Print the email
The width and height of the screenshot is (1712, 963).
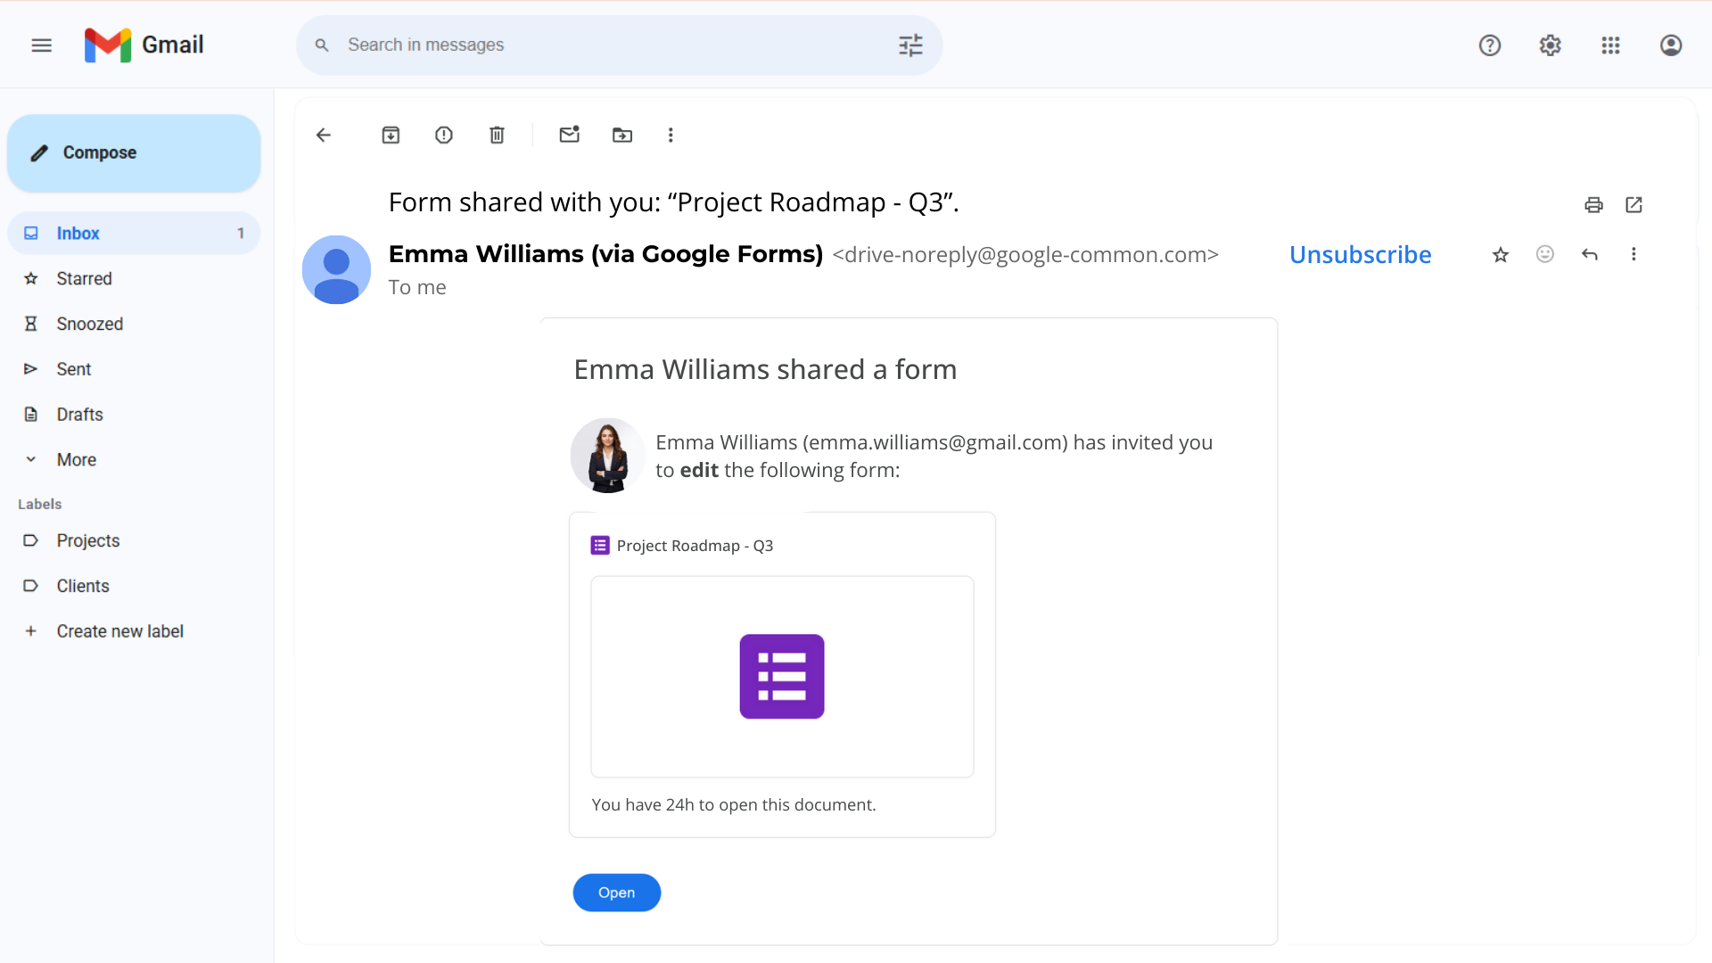(1593, 204)
